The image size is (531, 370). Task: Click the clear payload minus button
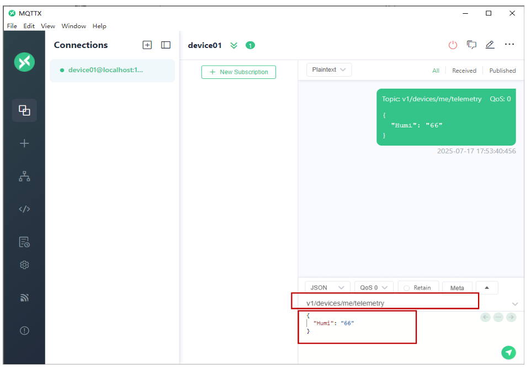(x=498, y=317)
